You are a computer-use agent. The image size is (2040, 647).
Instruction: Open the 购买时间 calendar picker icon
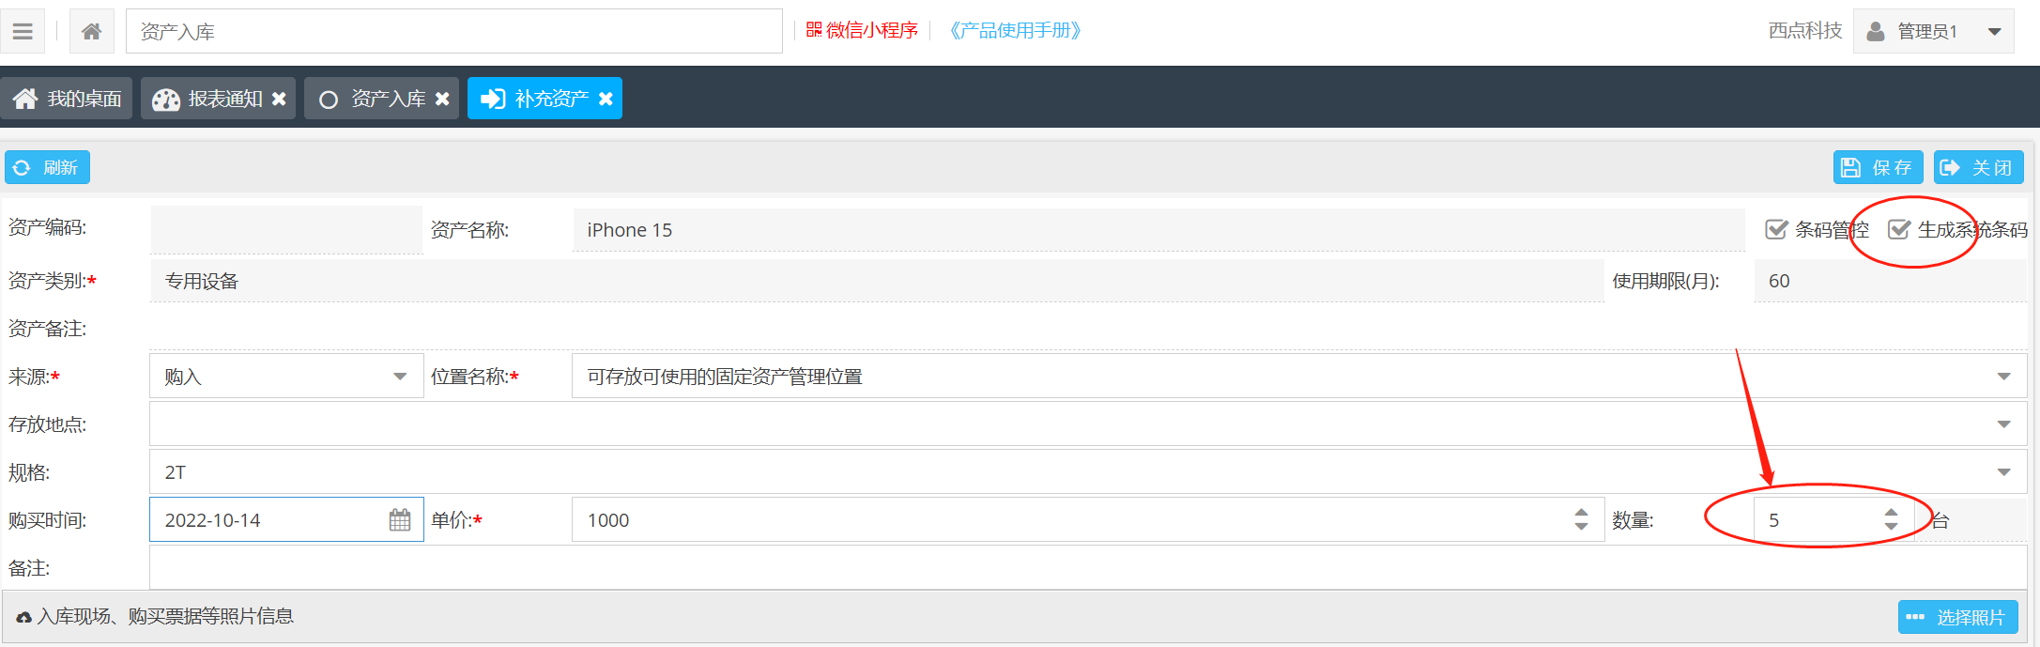pos(400,520)
